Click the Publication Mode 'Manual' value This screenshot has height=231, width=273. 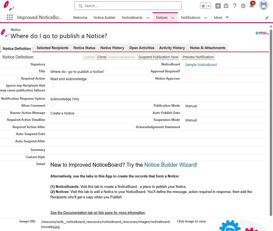pos(191,106)
